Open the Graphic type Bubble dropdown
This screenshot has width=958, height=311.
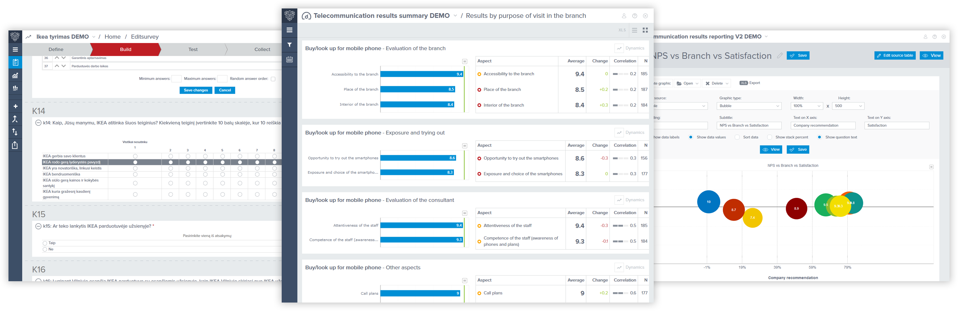coord(749,106)
